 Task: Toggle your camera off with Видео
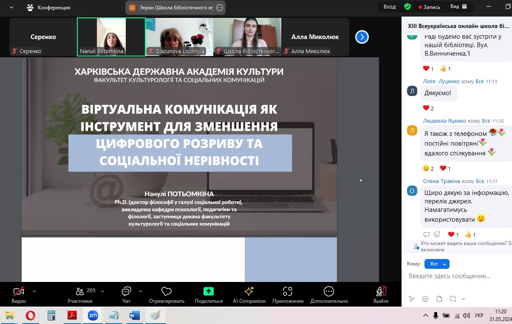click(x=18, y=293)
